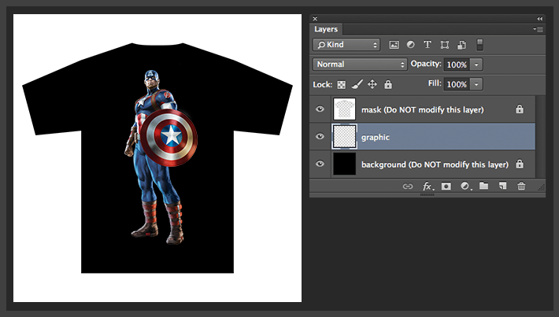Open the Layers panel options menu
The image size is (559, 317).
click(538, 29)
